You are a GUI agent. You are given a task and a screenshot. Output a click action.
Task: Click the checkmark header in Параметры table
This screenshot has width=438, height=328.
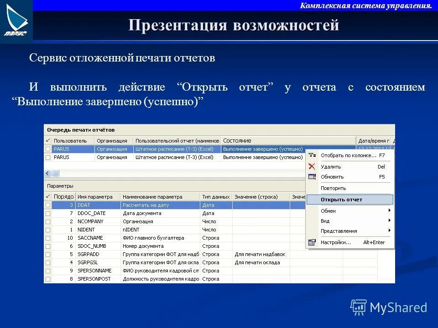point(47,196)
